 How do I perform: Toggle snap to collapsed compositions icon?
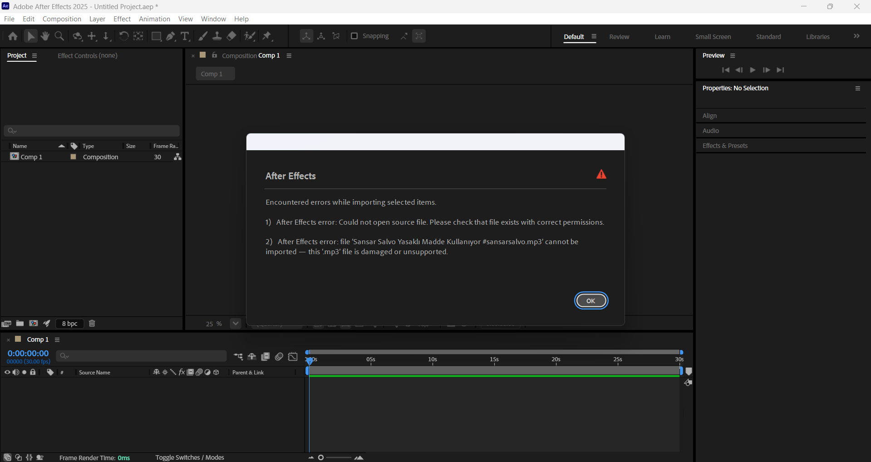click(x=419, y=36)
